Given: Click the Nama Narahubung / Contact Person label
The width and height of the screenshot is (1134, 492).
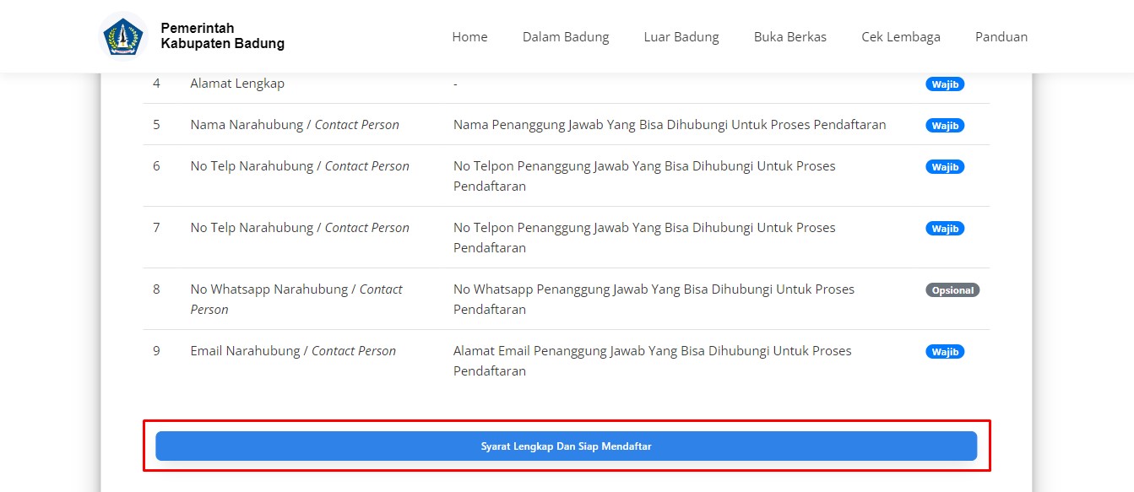Looking at the screenshot, I should click(294, 125).
